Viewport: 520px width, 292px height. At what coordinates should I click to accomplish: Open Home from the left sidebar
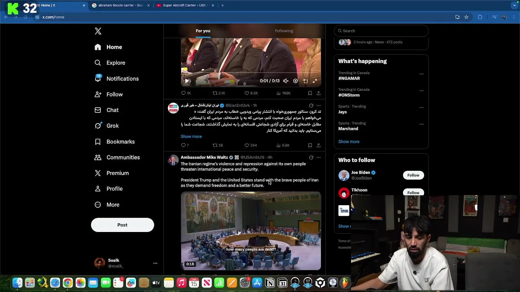click(x=108, y=47)
